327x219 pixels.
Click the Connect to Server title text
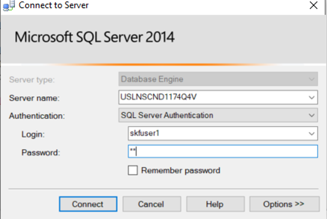[x=54, y=5]
